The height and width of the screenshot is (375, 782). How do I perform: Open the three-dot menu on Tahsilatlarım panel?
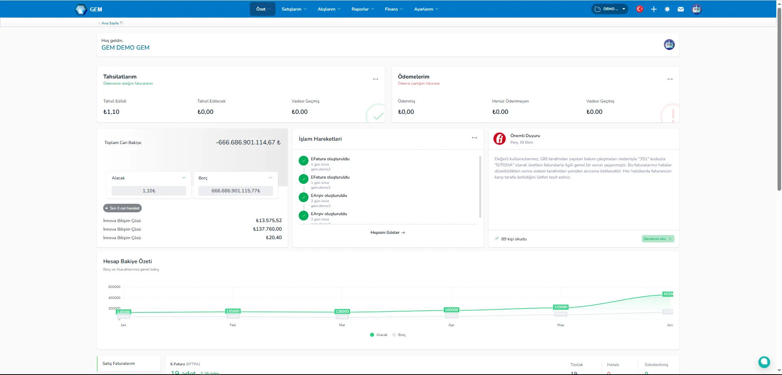pos(375,79)
